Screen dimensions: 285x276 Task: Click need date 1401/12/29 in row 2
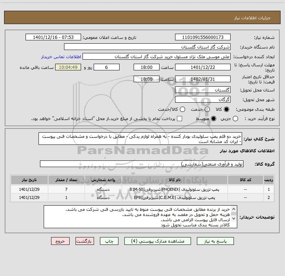29,197
